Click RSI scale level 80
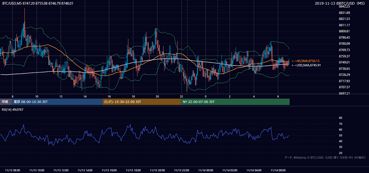Screen dimensions: 369x173 click(340, 118)
